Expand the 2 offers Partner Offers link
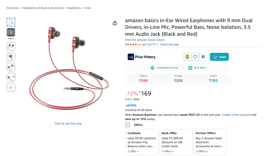The image size is (265, 156). point(202,151)
